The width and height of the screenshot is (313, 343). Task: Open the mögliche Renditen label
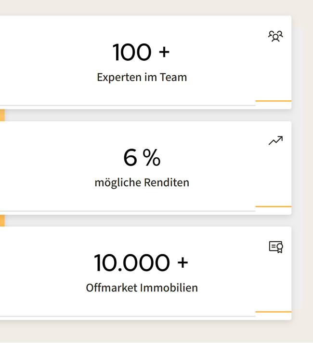pos(142,183)
